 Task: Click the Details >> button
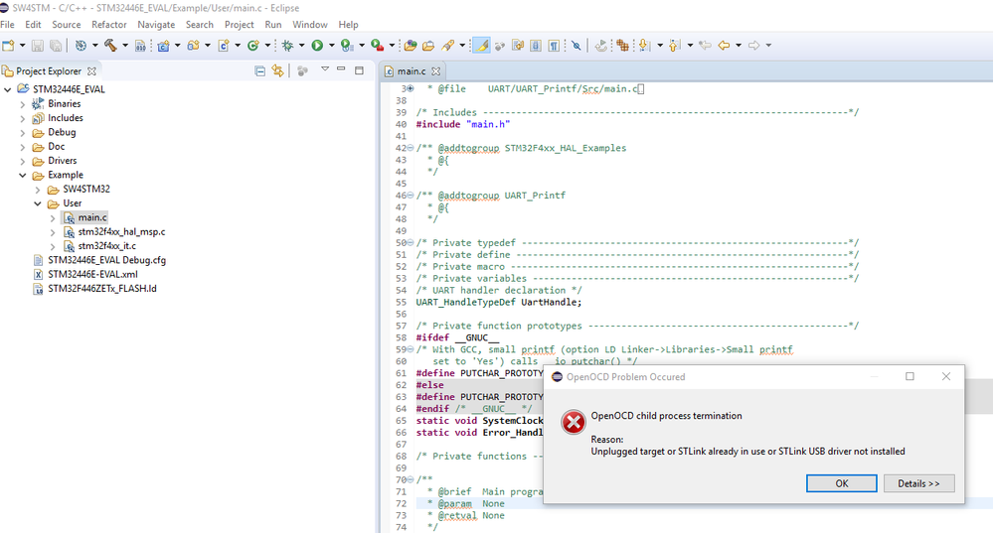coord(918,483)
